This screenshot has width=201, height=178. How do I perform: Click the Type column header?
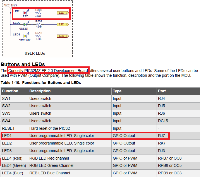[x=117, y=91]
